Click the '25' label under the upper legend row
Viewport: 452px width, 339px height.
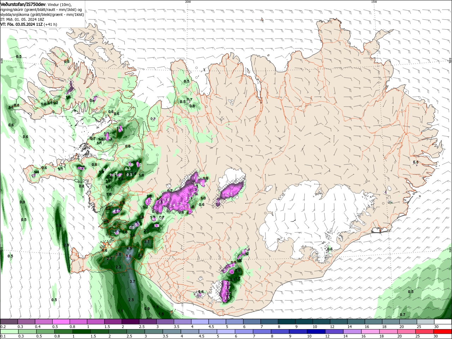(x=419, y=327)
